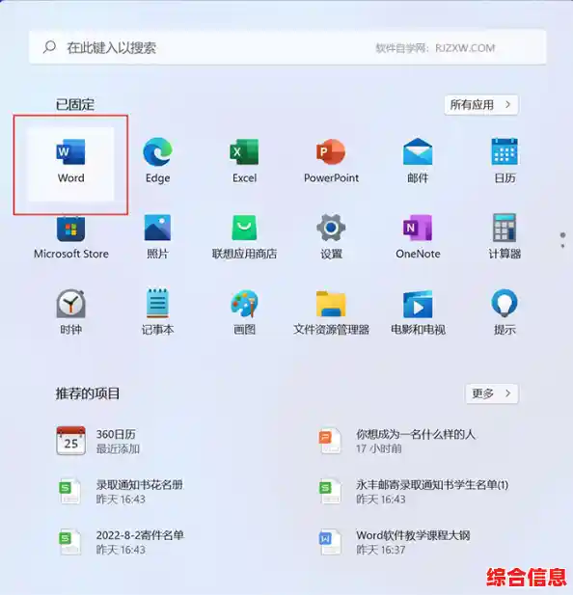Open 联想应用商店 app store

coord(244,237)
